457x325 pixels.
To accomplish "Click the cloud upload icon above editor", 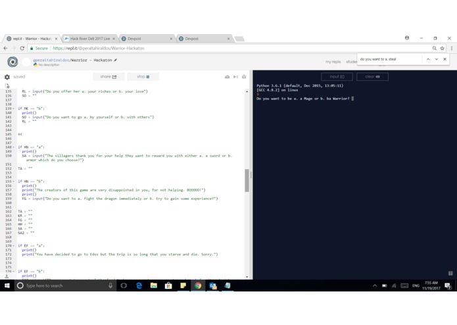I will [x=227, y=77].
